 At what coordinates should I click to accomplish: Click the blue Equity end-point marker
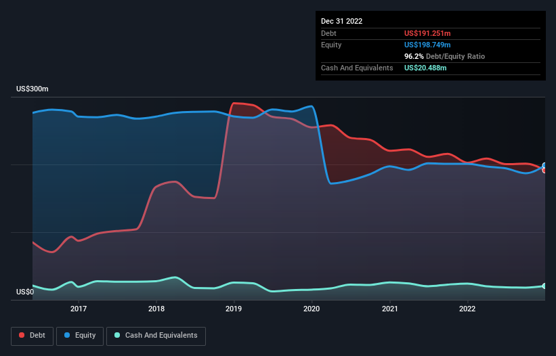point(544,165)
